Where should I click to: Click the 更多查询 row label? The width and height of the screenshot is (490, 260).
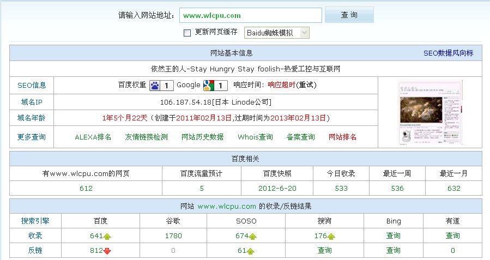(32, 137)
